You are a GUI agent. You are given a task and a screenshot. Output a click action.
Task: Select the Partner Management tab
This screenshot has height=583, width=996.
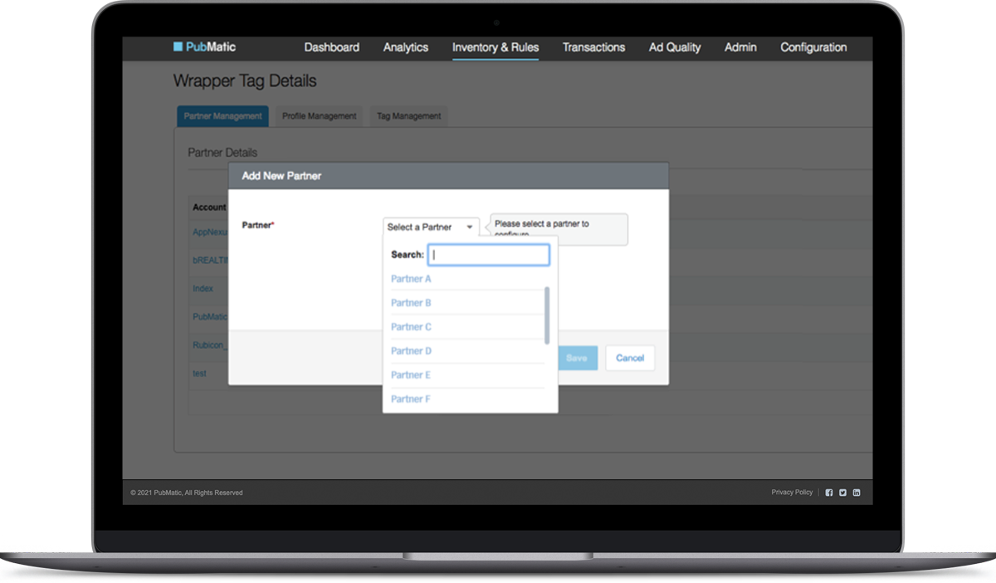[x=222, y=116]
